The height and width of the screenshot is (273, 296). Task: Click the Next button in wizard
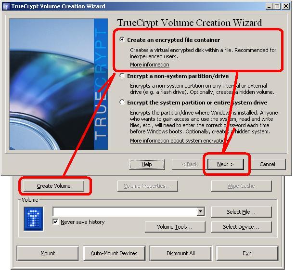coord(225,164)
